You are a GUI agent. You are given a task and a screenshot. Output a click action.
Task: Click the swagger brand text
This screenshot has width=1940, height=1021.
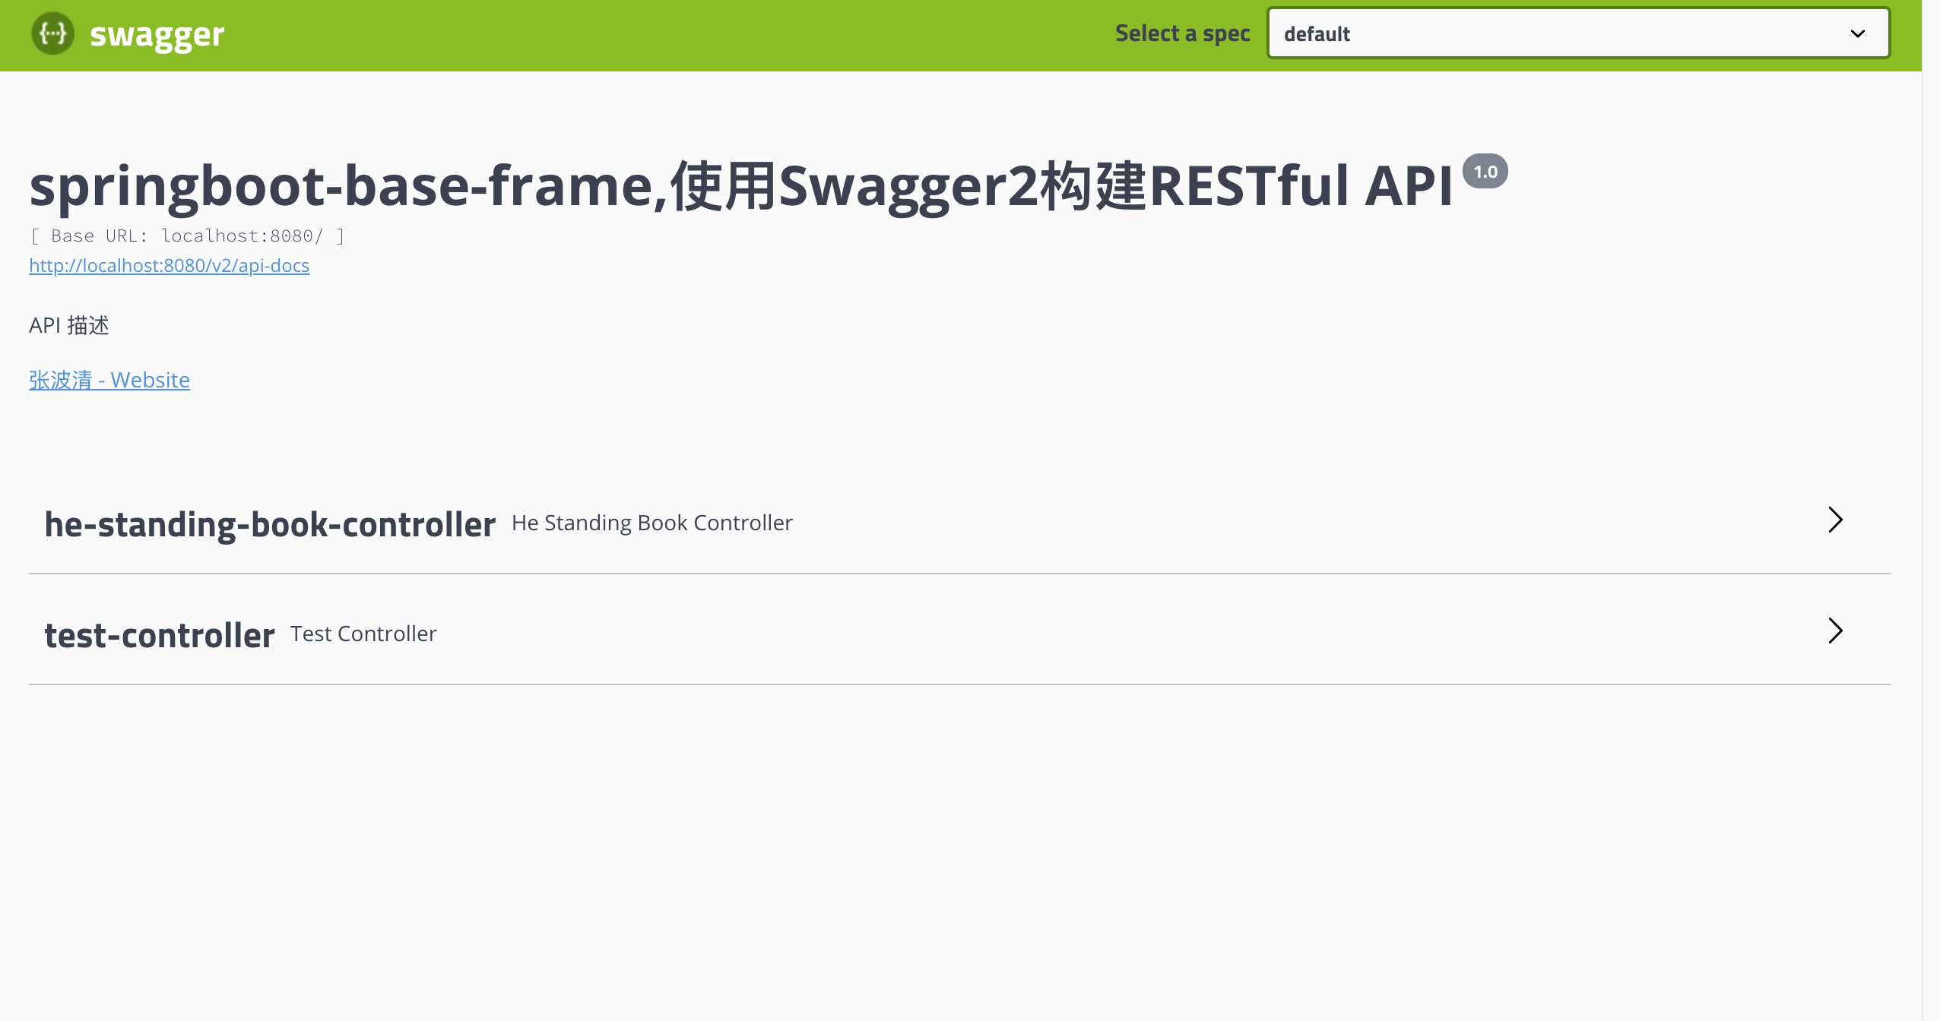point(157,35)
